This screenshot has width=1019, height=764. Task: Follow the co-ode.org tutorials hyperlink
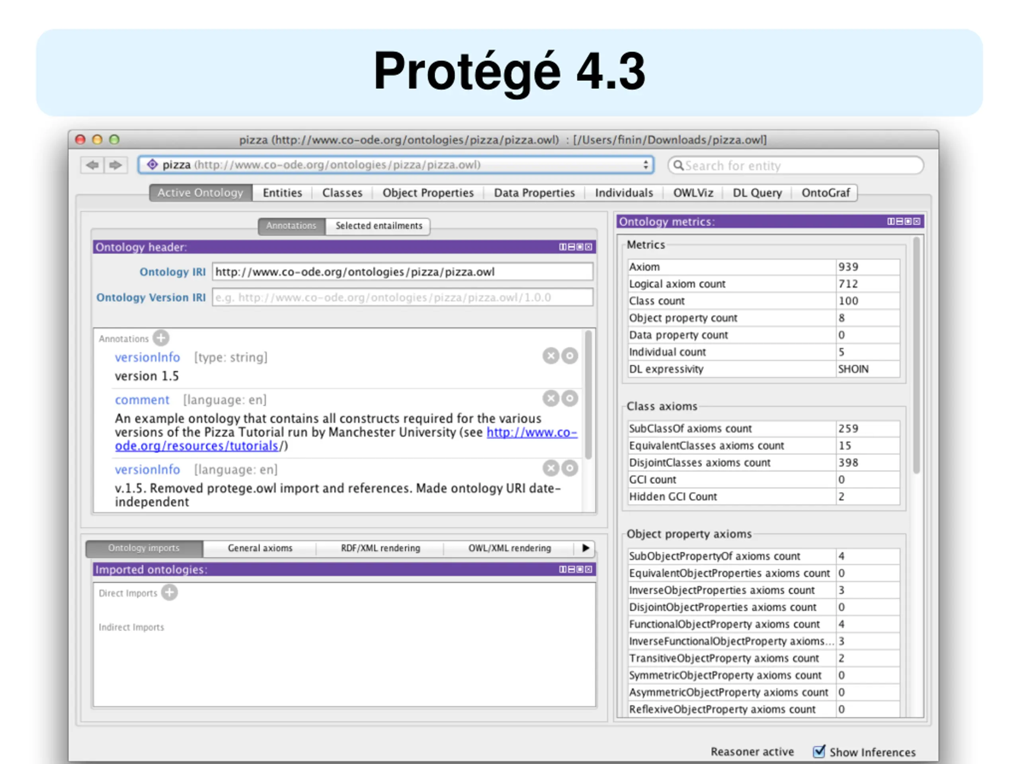pos(532,433)
